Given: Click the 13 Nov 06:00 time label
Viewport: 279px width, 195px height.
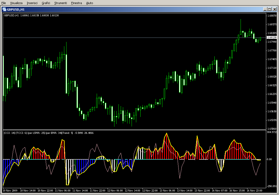Looking at the screenshot, I should (167, 191).
